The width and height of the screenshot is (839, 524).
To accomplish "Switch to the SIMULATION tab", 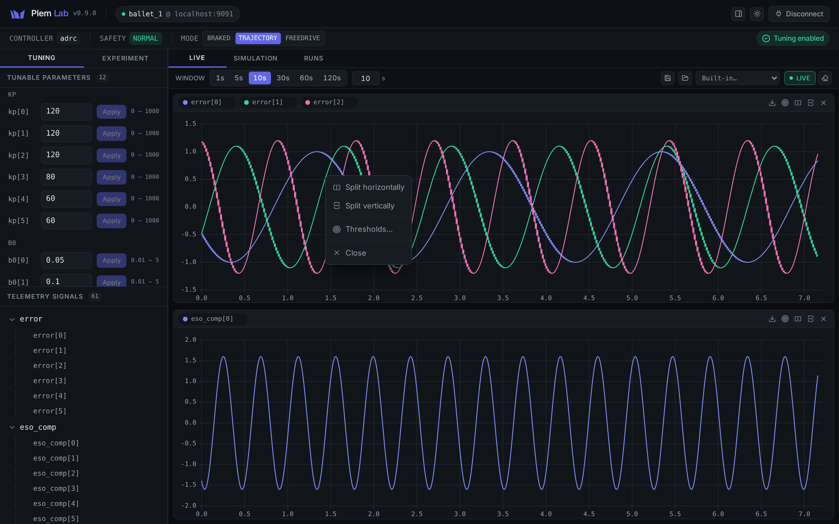I will click(x=255, y=59).
